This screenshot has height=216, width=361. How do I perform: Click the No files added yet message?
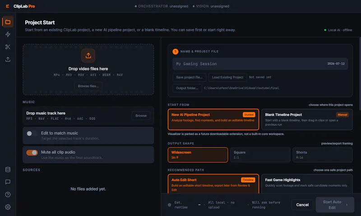pyautogui.click(x=88, y=189)
